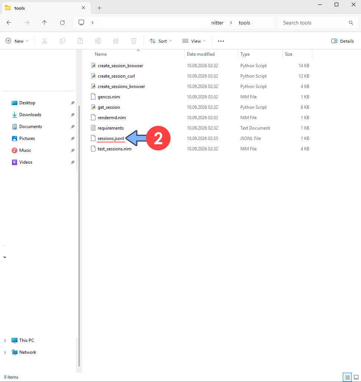Click the navigation pane scrollbar
This screenshot has height=382, width=361.
tap(79, 236)
